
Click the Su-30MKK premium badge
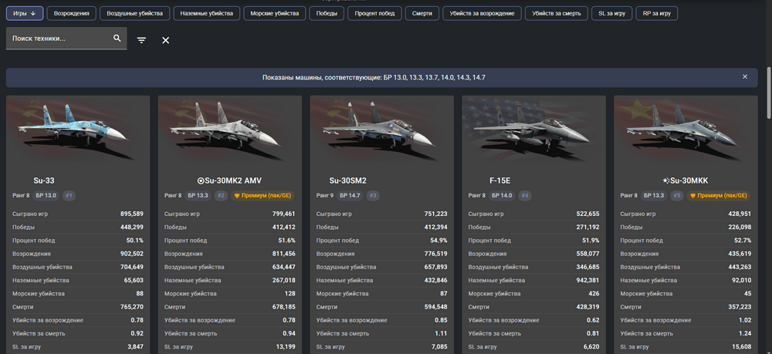(x=717, y=196)
